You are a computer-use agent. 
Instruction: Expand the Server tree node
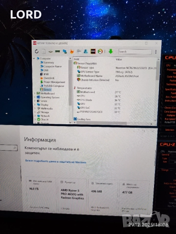[35, 101]
